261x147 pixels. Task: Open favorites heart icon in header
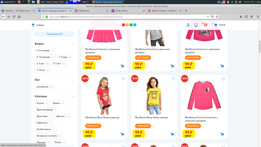[205, 25]
